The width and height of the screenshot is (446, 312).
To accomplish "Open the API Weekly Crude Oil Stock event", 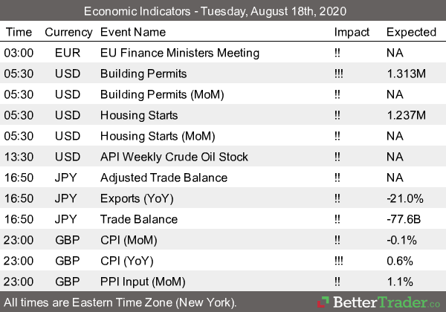I will [x=174, y=157].
